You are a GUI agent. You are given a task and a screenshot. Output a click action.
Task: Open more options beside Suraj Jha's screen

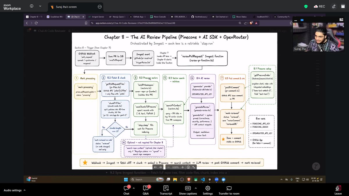[x=100, y=7]
